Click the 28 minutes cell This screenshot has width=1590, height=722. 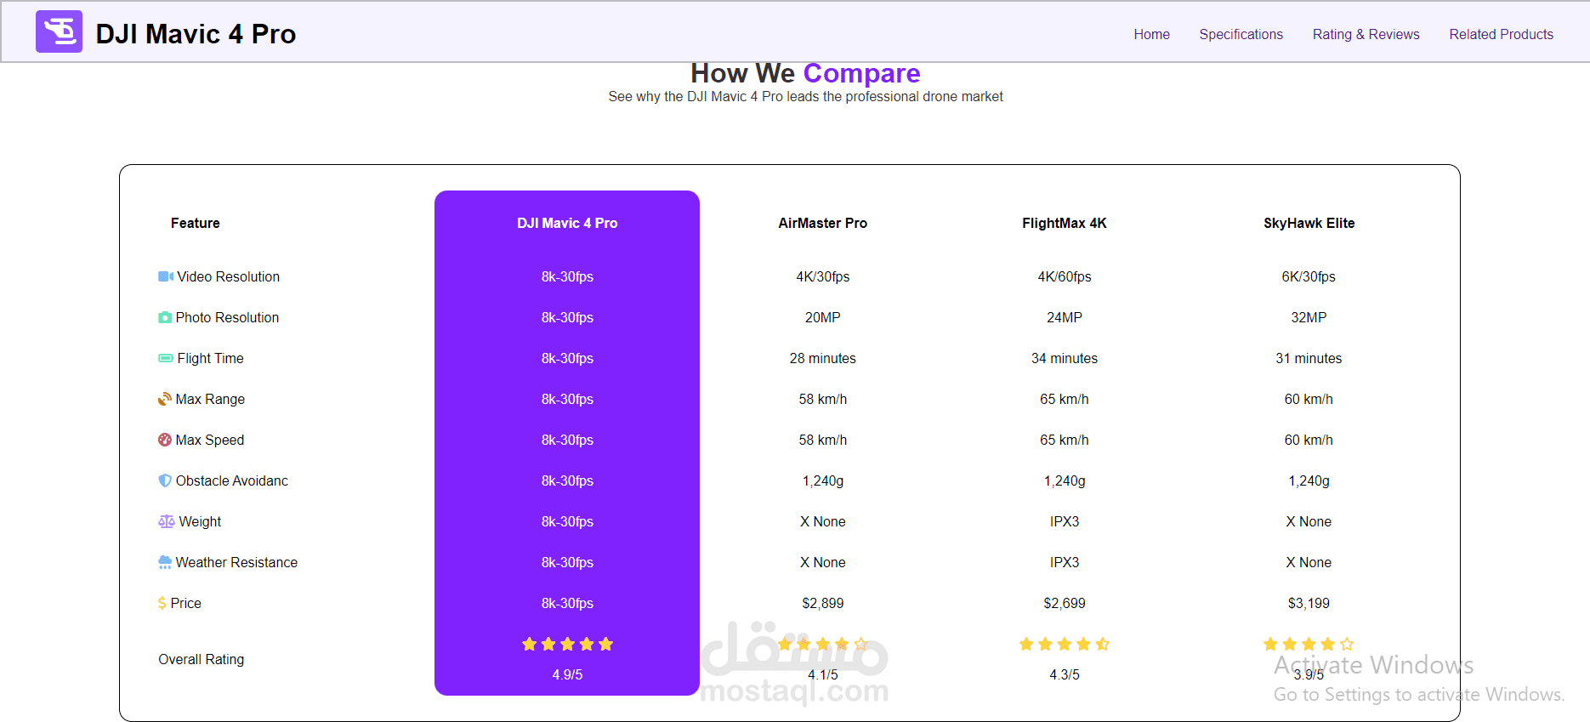point(822,358)
